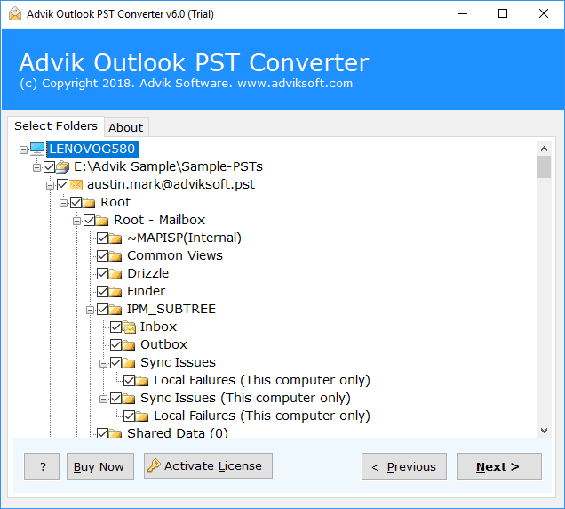Click the scrollbar down arrow
This screenshot has width=565, height=509.
click(x=544, y=431)
